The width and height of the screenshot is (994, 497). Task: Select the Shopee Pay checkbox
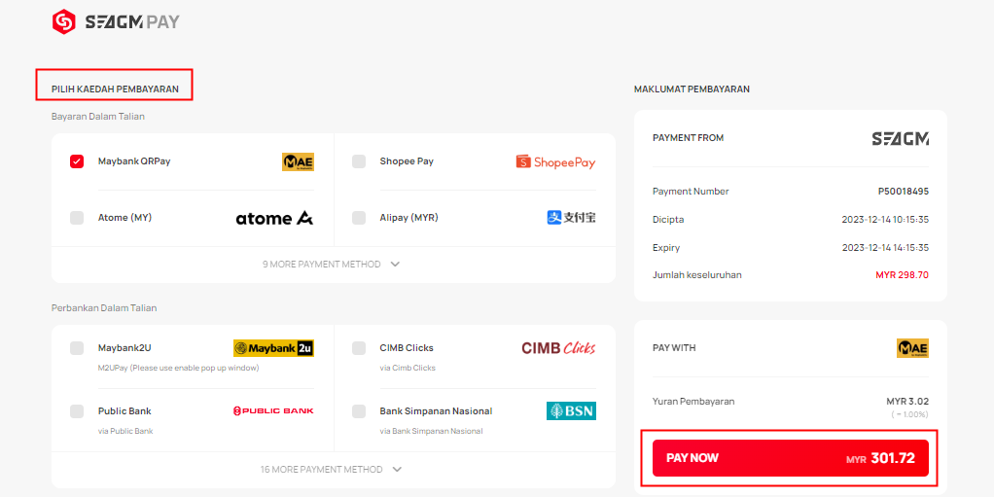coord(359,161)
